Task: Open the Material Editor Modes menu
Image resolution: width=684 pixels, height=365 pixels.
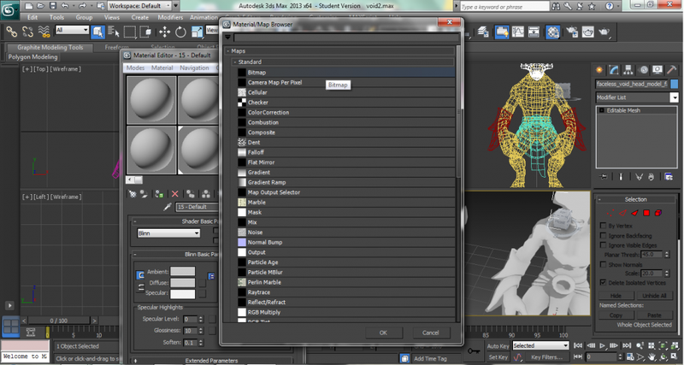Action: [x=135, y=68]
